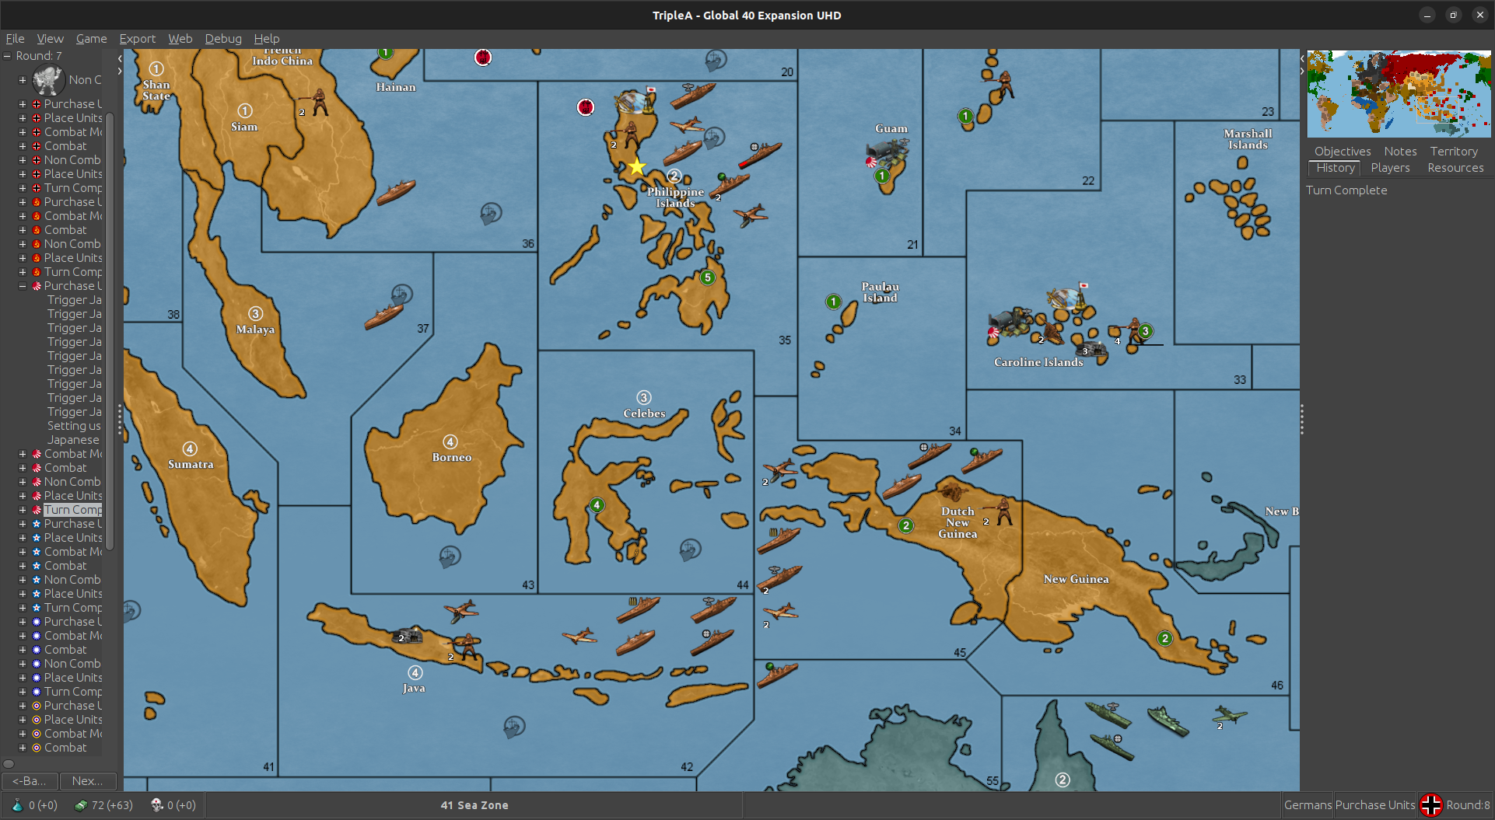This screenshot has height=820, width=1495.
Task: Switch to the Territory tab
Action: (1454, 152)
